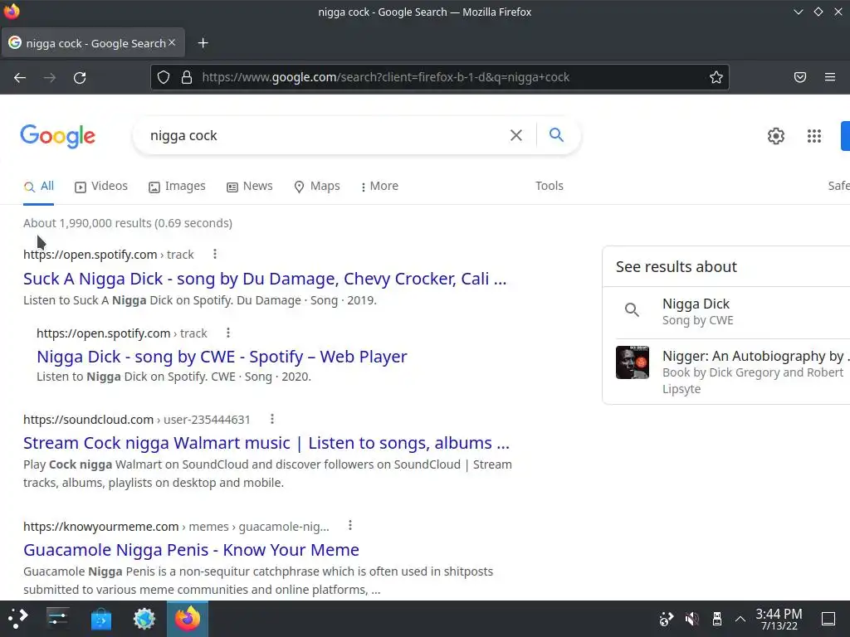Open search Tools
This screenshot has height=637, width=850.
550,186
